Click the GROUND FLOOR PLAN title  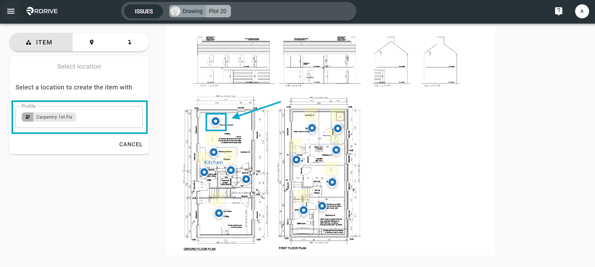point(200,249)
